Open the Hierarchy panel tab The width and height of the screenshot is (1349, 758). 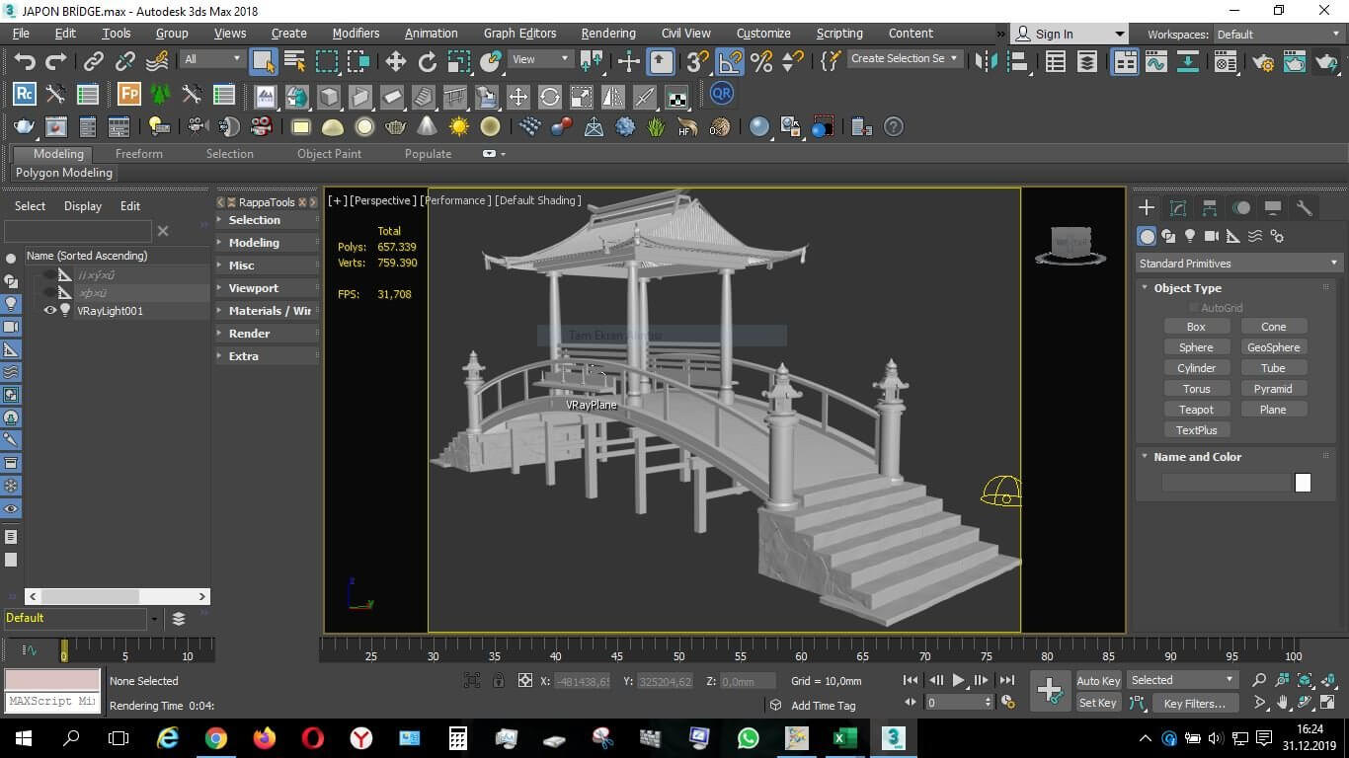click(x=1210, y=207)
